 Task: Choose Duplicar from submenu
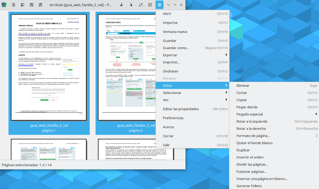pyautogui.click(x=274, y=150)
